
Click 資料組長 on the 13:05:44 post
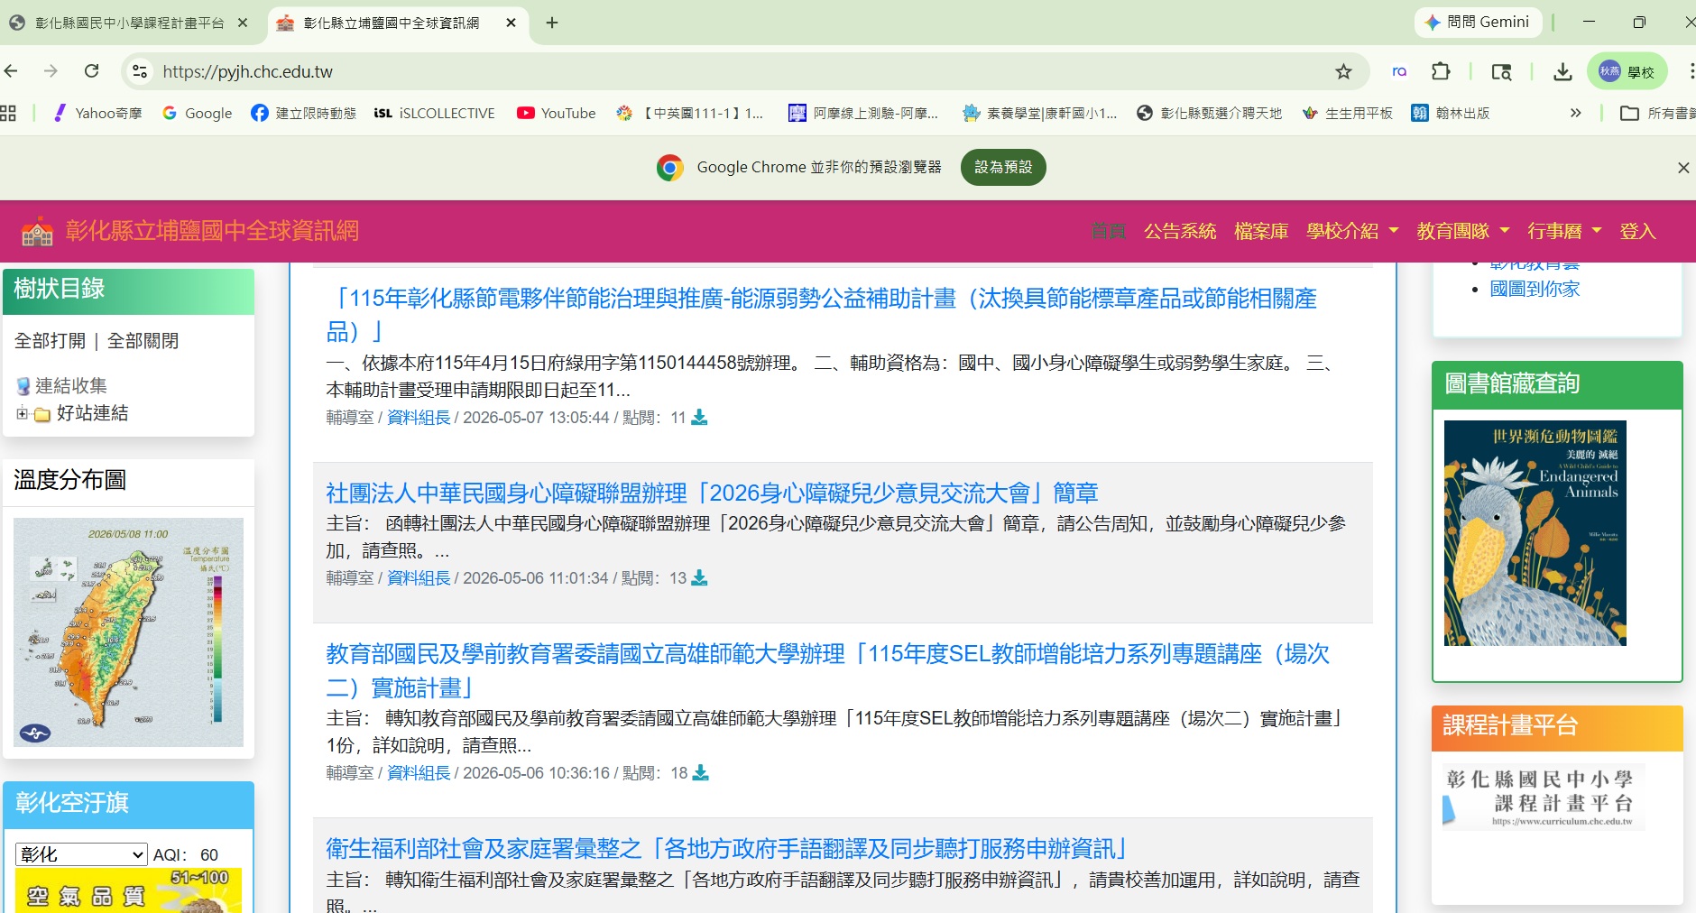pos(419,418)
